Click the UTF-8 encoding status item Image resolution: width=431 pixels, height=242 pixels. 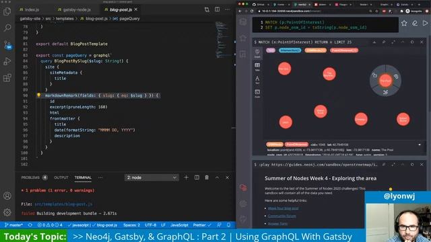click(x=150, y=225)
